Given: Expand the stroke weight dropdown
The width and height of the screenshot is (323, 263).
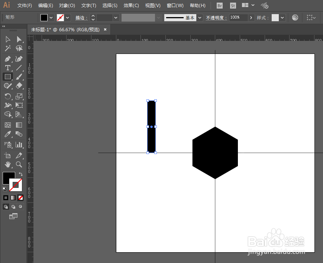Looking at the screenshot, I should [x=116, y=18].
